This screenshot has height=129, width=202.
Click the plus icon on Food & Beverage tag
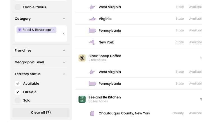[20, 30]
